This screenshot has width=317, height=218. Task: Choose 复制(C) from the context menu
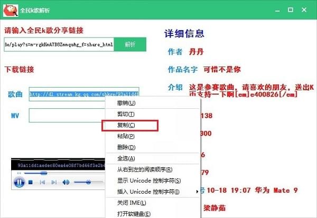(x=153, y=125)
